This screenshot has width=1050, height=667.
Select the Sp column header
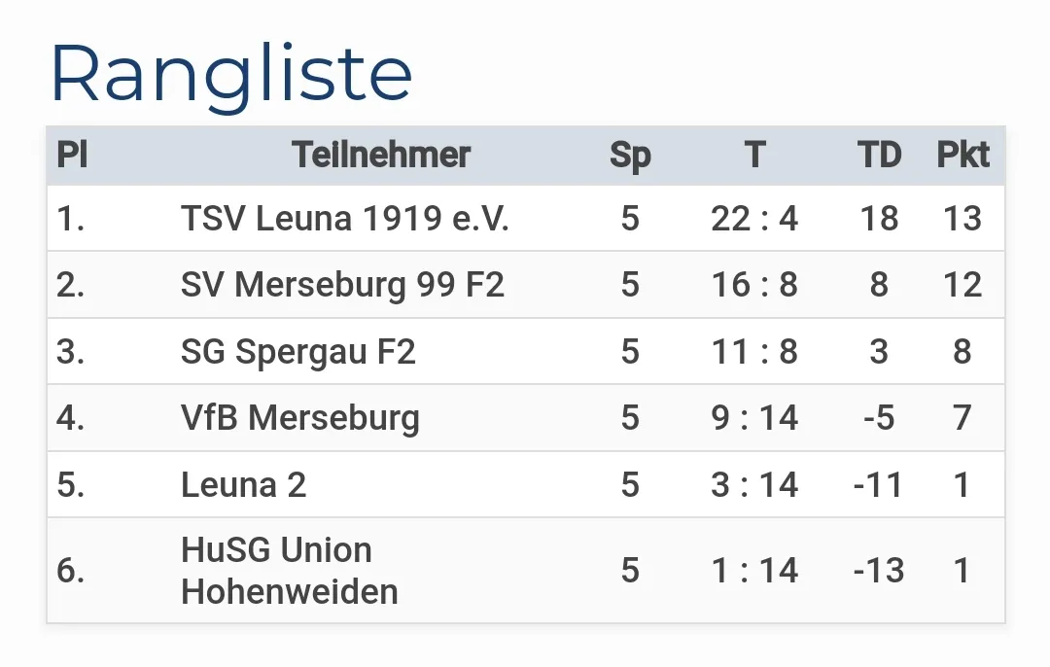(630, 155)
